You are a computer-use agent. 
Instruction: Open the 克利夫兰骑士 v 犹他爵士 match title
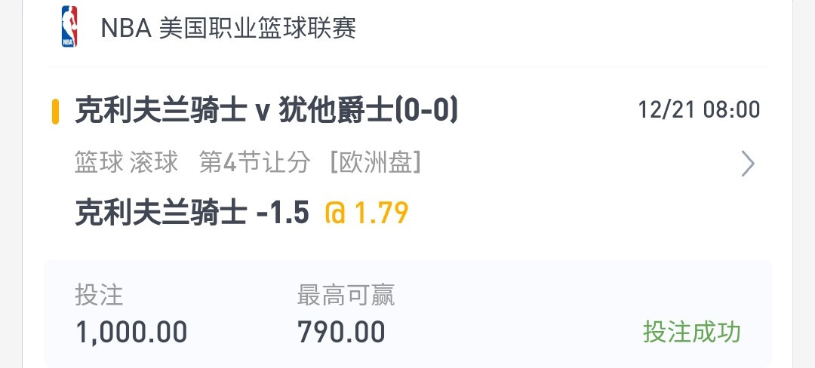266,111
